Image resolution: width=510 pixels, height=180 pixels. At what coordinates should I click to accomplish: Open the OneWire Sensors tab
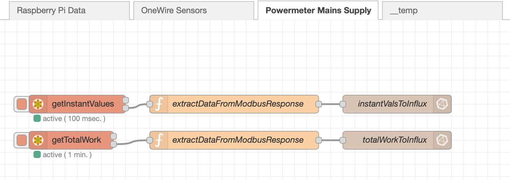(174, 11)
